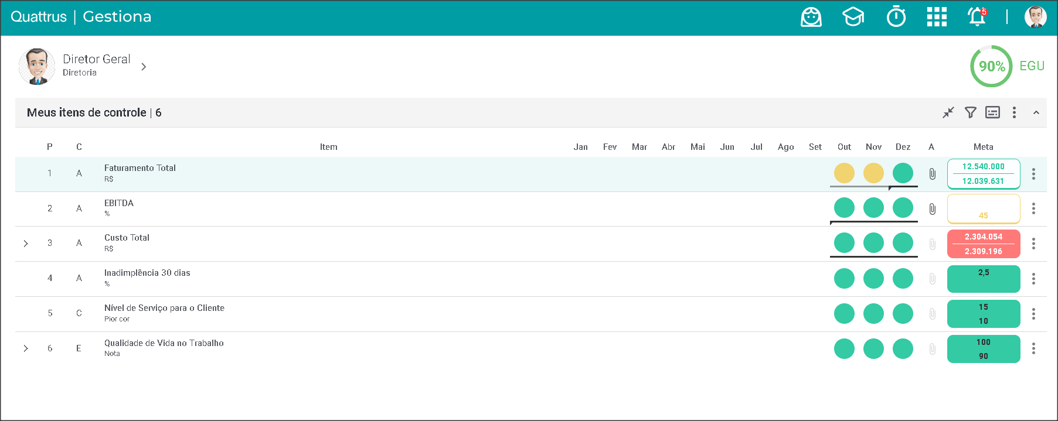Open the user profile avatar in top bar
1058x421 pixels.
click(x=1035, y=17)
